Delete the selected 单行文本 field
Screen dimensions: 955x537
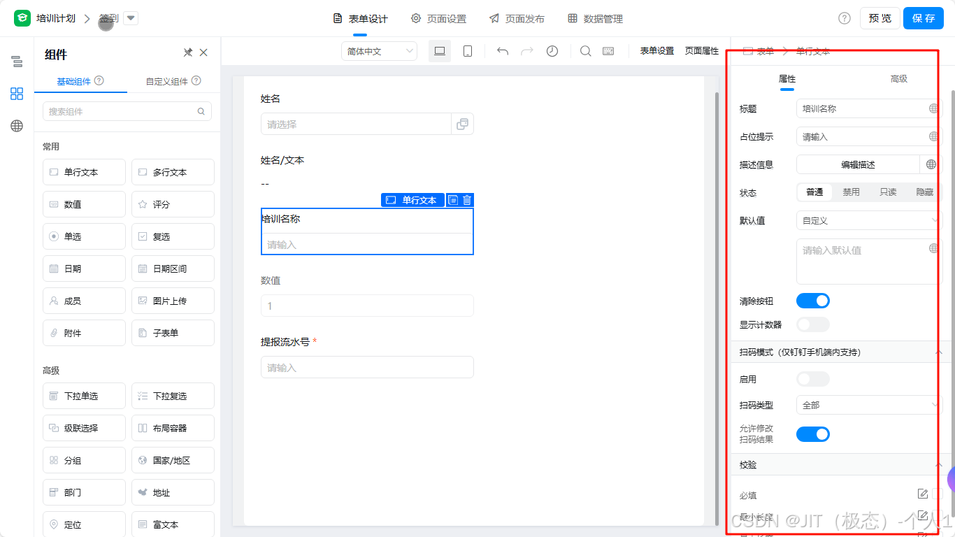[x=467, y=200]
